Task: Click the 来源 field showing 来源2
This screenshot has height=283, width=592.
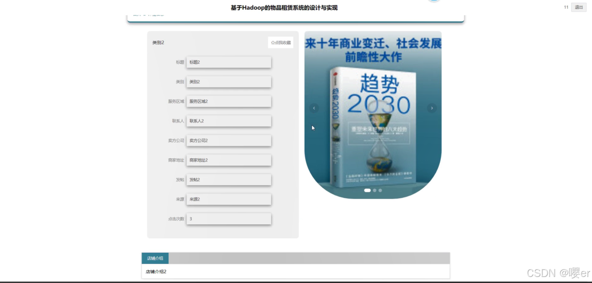Action: (229, 199)
